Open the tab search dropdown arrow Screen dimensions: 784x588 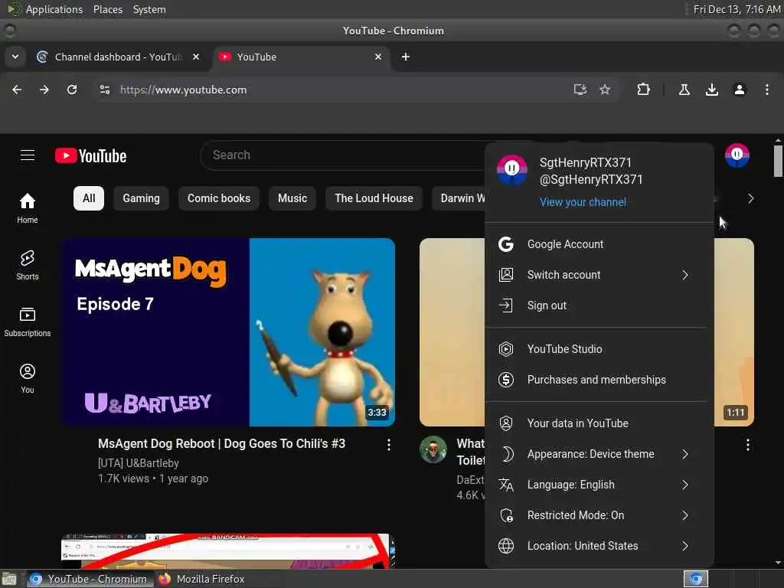[15, 57]
